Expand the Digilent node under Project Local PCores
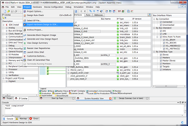 pos(7,81)
